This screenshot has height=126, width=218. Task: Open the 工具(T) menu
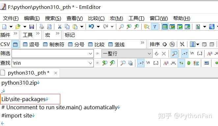(x=136, y=18)
